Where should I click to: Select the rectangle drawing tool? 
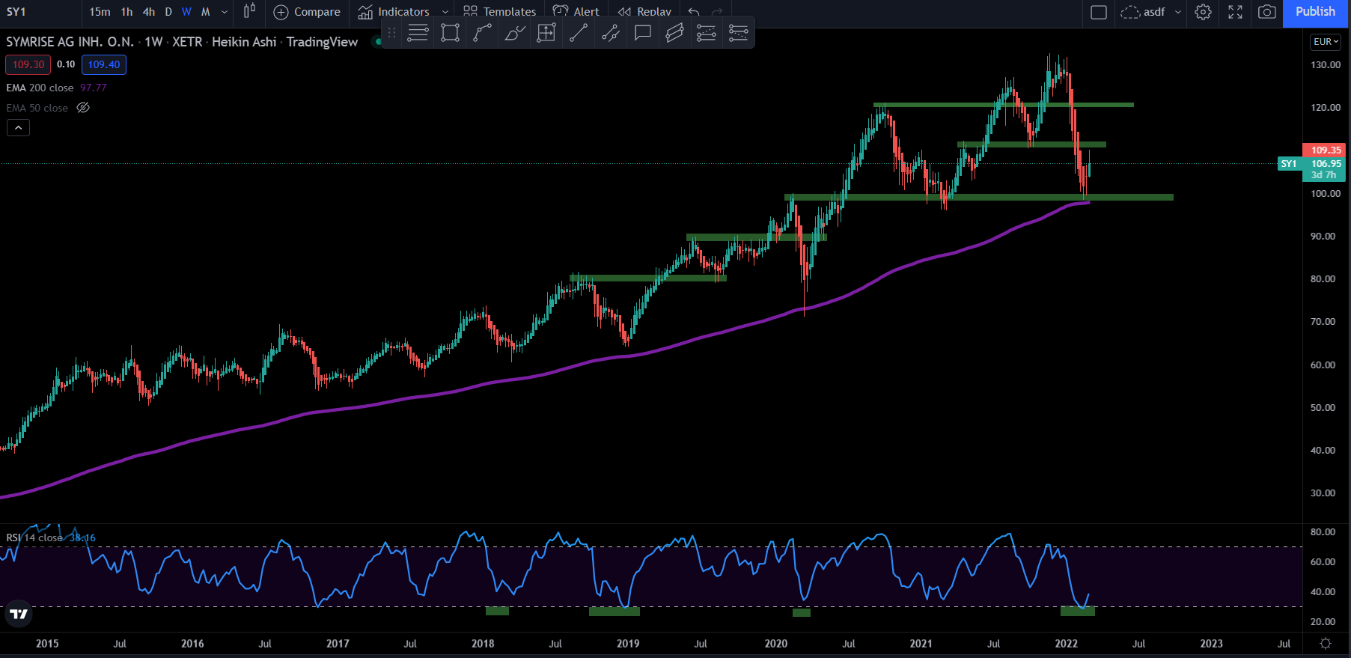(450, 33)
